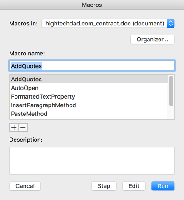The image size is (184, 200).
Task: Click the macro list scrollbar thumb
Action: tap(171, 91)
